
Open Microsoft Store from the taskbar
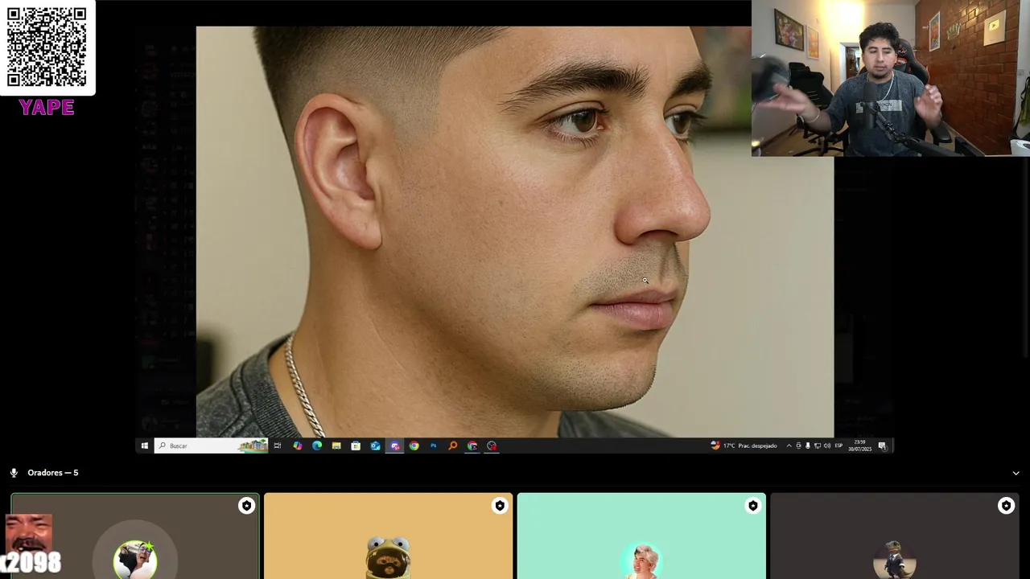coord(356,446)
